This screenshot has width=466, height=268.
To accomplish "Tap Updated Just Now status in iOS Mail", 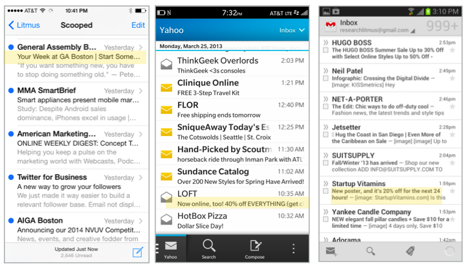I will [76, 249].
